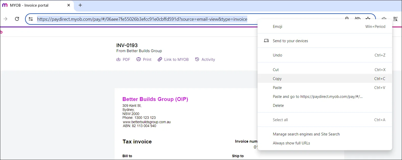Toggle Always show full URLs
The width and height of the screenshot is (402, 160).
pos(325,143)
